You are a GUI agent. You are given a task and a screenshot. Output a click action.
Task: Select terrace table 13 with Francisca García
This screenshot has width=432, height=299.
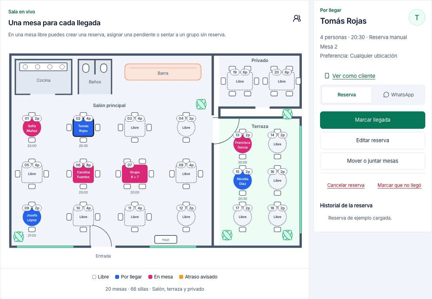pos(243,145)
